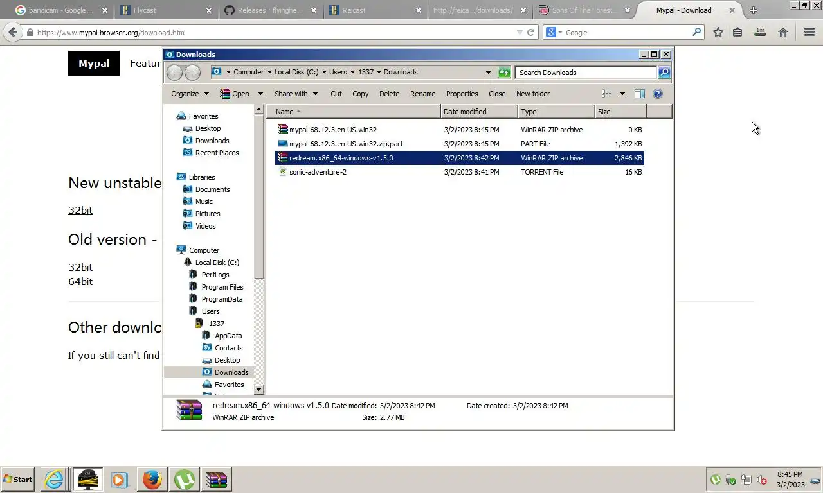Launch Internet Explorer from the taskbar
Screen dimensions: 823x493
coord(54,480)
